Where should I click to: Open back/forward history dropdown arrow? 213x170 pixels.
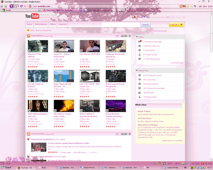point(18,6)
